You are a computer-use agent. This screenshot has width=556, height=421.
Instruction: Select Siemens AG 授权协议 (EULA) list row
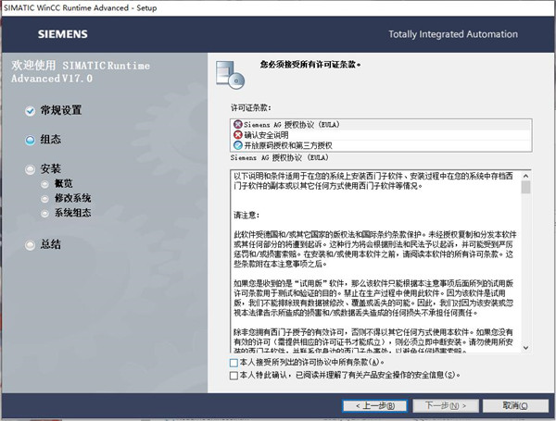tap(381, 125)
